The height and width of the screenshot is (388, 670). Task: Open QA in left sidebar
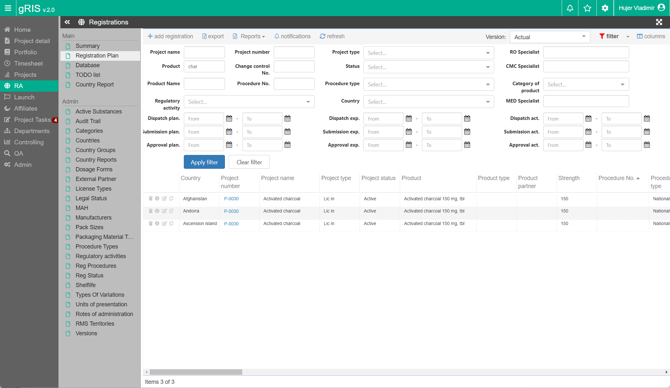18,153
